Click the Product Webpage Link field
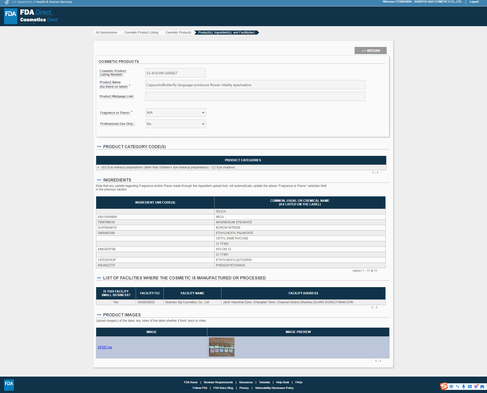Image resolution: width=487 pixels, height=393 pixels. (x=255, y=96)
